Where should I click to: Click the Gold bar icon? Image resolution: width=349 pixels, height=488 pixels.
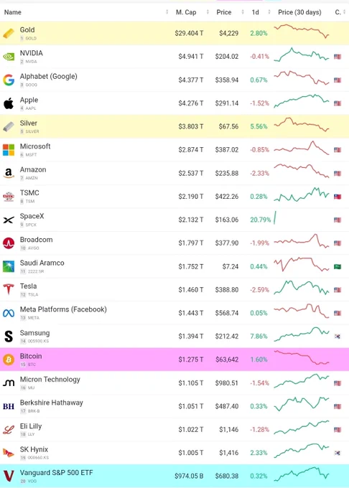click(9, 33)
